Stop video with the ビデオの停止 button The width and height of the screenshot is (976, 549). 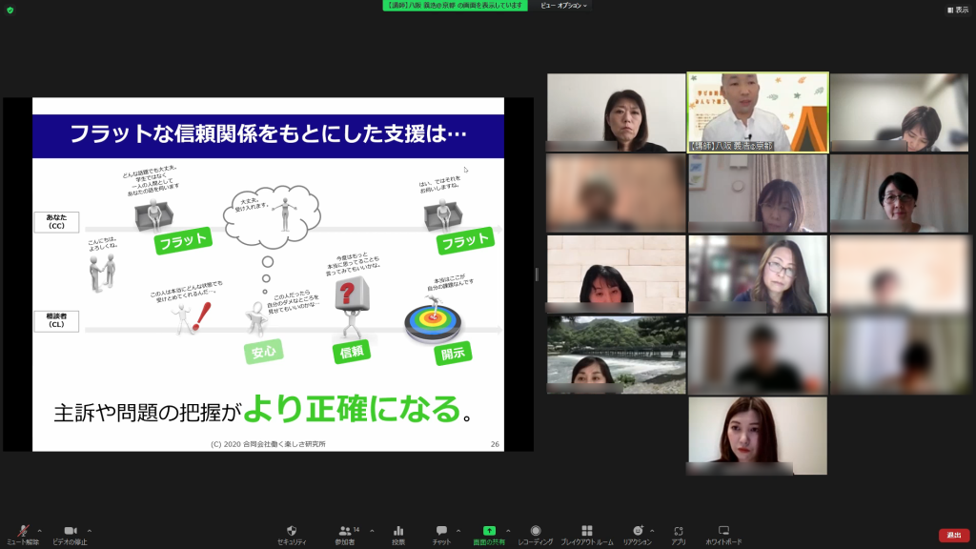[x=71, y=533]
